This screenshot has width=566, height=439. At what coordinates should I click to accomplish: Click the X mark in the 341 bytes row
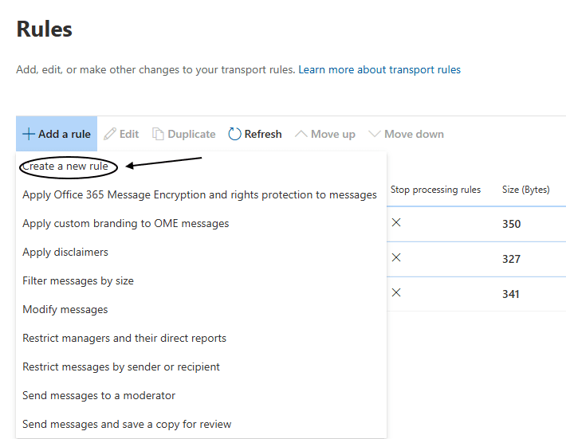click(396, 292)
